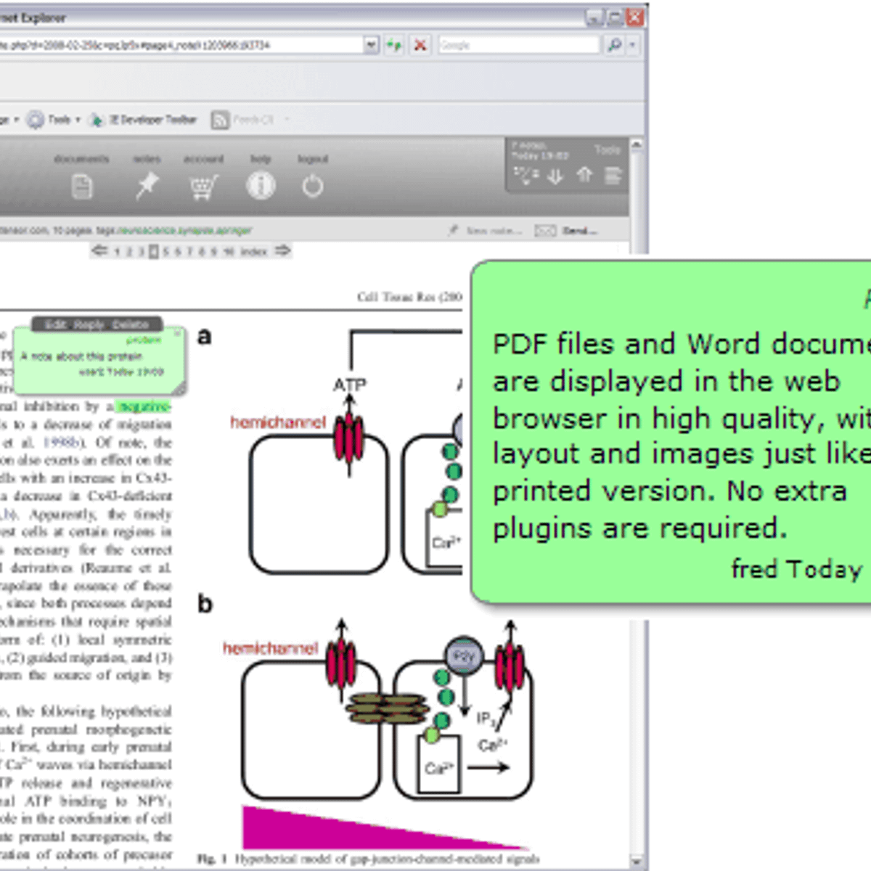The height and width of the screenshot is (871, 871).
Task: Click the browser refresh button
Action: click(394, 45)
